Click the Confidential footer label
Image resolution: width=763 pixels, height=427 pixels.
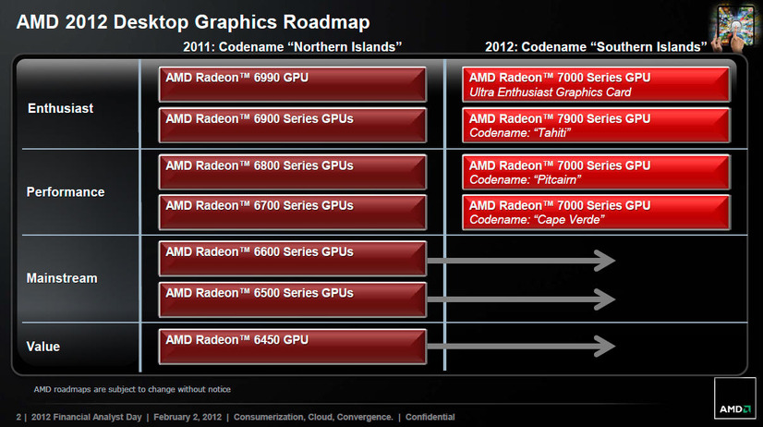(x=430, y=417)
